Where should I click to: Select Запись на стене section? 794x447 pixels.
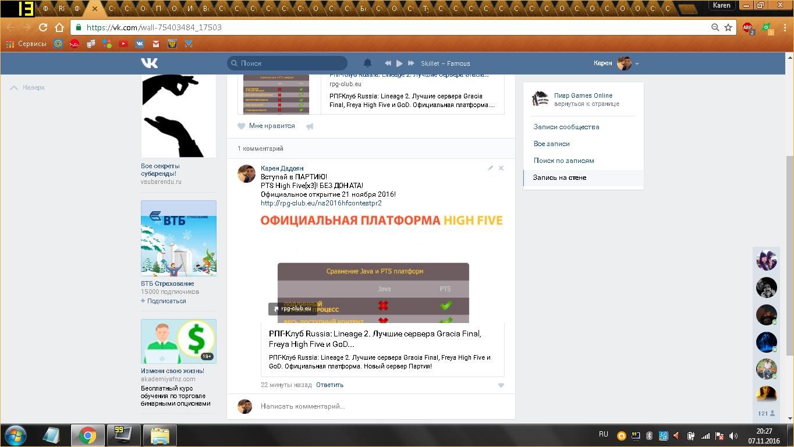[583, 178]
